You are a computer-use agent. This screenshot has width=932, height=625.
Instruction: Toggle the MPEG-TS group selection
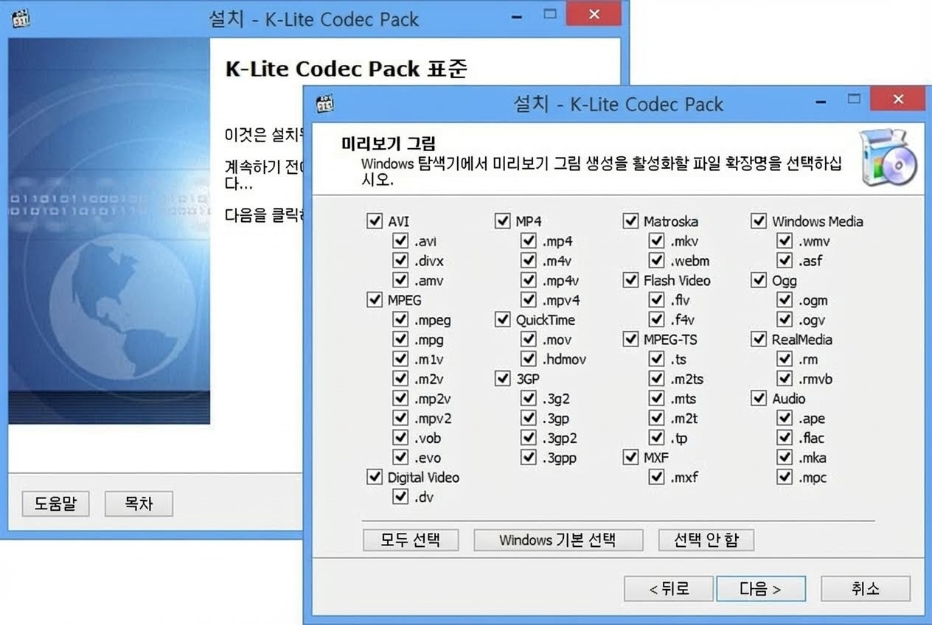tap(630, 339)
